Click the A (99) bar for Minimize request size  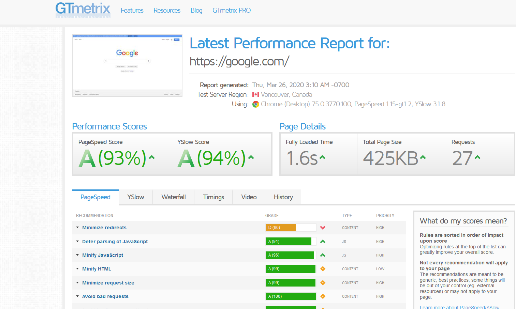[x=291, y=283]
